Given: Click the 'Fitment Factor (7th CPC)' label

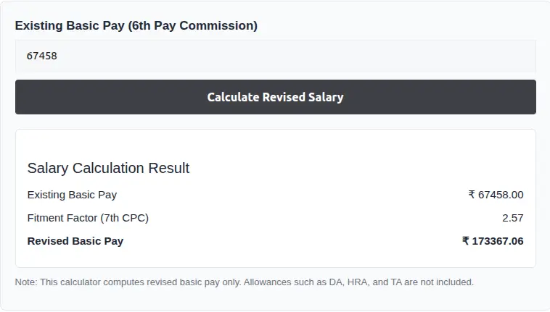Looking at the screenshot, I should [x=88, y=218].
